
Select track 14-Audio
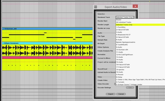[x=140, y=60]
